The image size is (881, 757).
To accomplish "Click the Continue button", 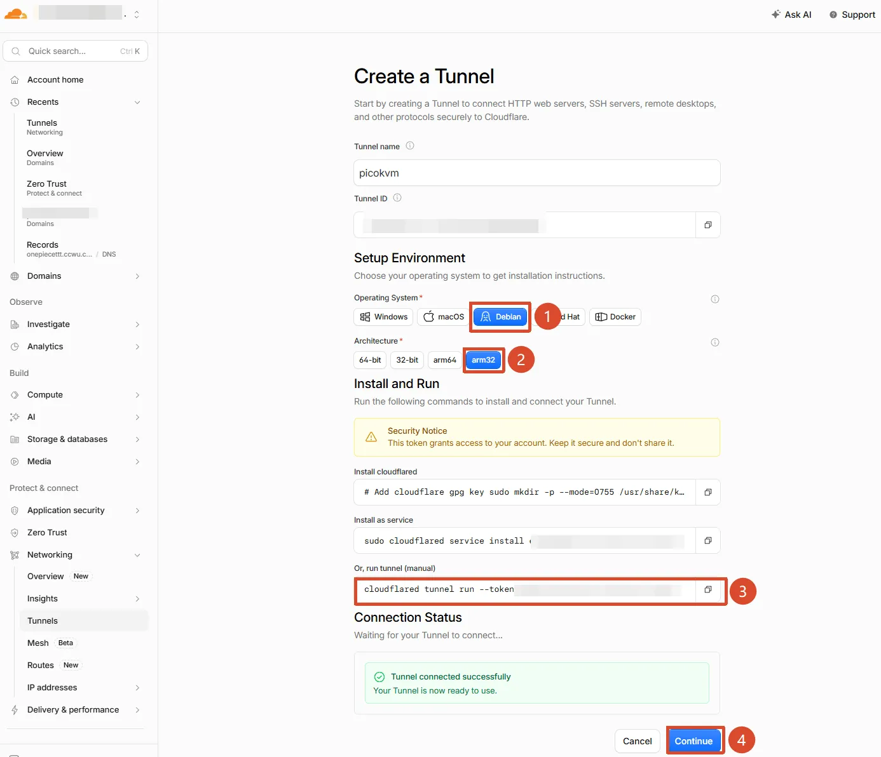I will click(x=693, y=741).
